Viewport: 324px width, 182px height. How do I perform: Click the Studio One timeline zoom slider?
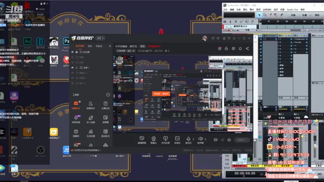coord(314,30)
